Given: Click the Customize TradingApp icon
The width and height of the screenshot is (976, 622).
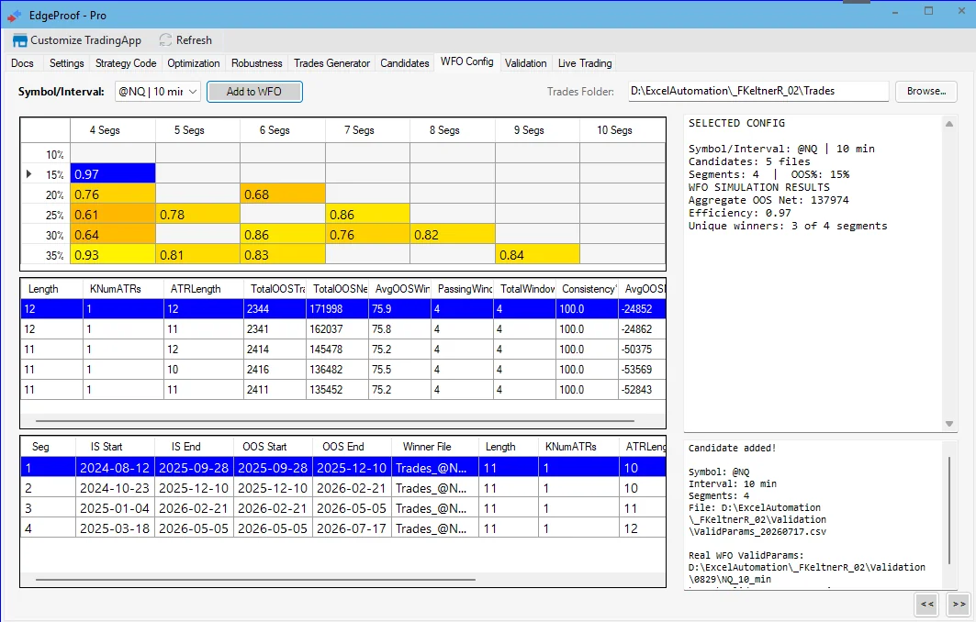Looking at the screenshot, I should pos(20,40).
